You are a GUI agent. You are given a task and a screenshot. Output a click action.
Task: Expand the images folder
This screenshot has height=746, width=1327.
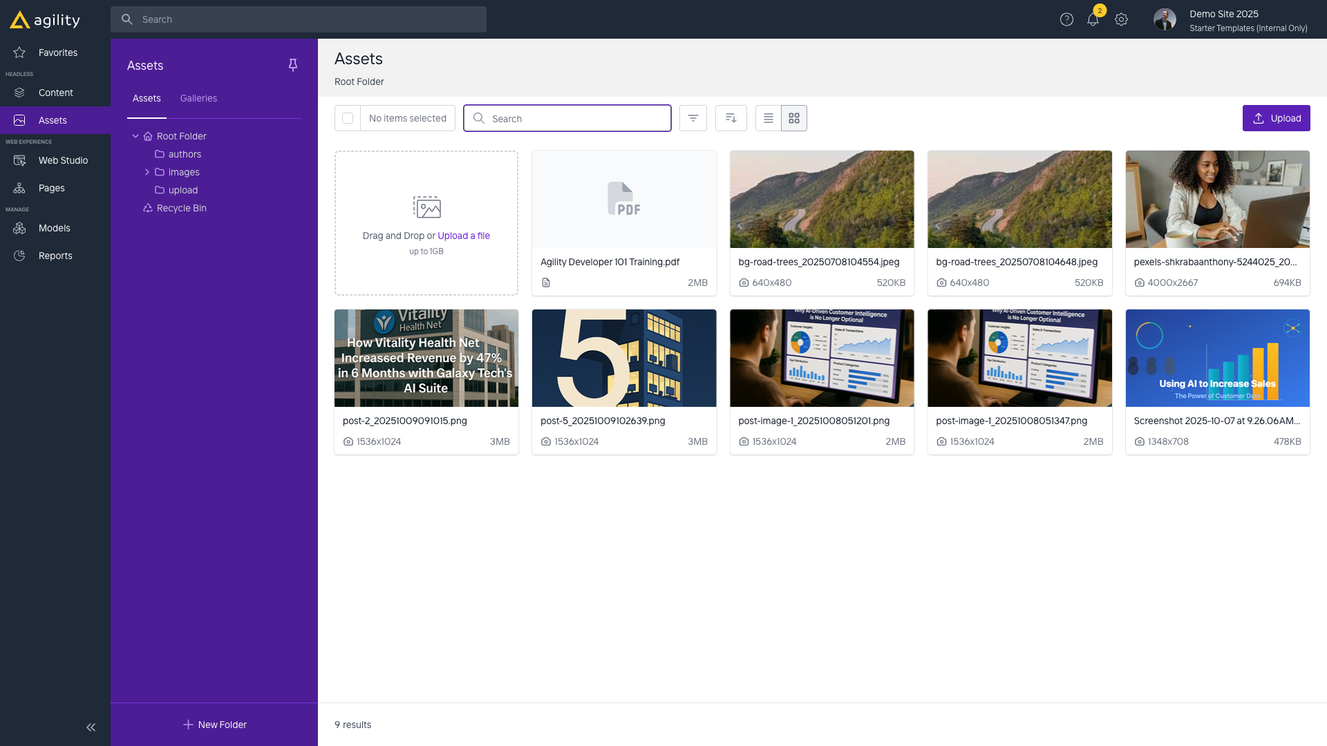147,172
